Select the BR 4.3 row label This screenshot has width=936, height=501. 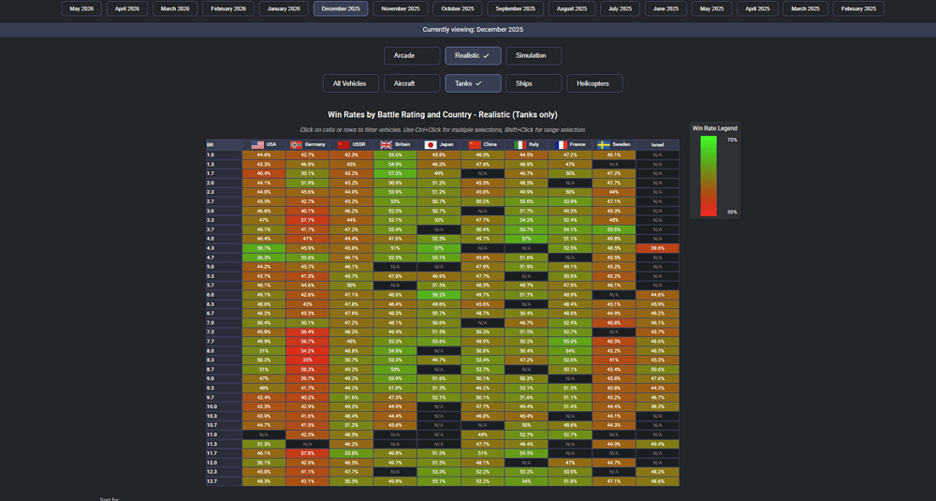tap(224, 248)
